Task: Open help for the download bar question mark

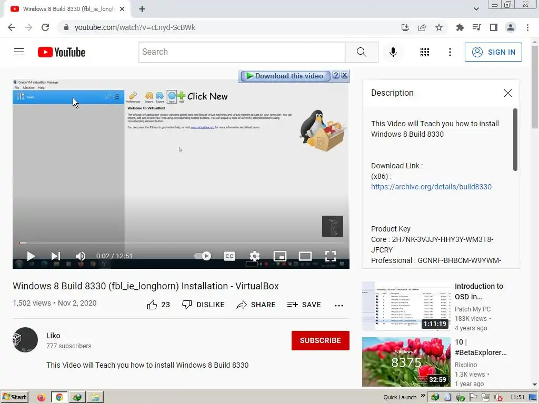Action: (336, 75)
